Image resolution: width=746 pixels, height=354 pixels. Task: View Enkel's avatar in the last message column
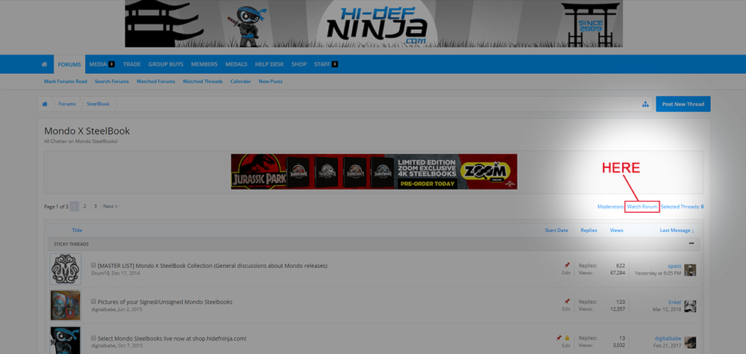coord(690,306)
